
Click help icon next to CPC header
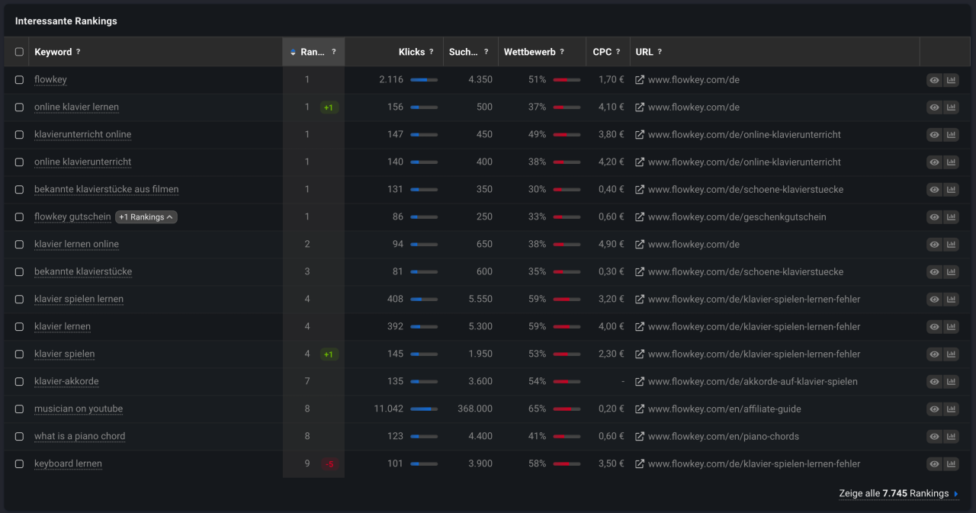(x=618, y=53)
